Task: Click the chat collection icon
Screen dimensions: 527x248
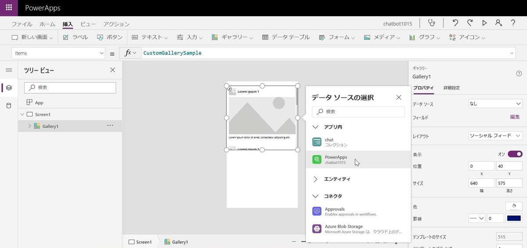Action: (x=317, y=142)
